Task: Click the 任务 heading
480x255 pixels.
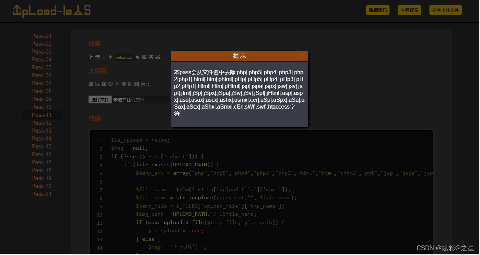Action: point(95,44)
